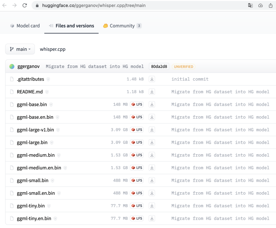Download the ggml-large-v1.bin file
The image size is (276, 228).
pyautogui.click(x=152, y=130)
